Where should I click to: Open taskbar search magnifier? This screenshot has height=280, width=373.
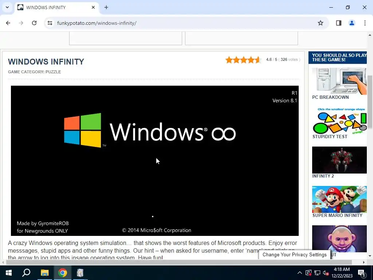coord(26,273)
